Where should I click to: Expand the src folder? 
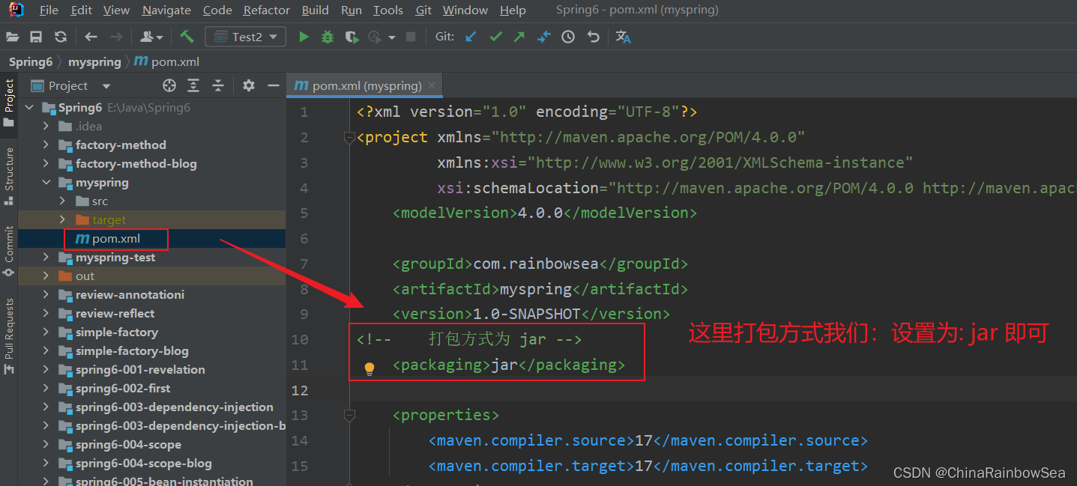[63, 201]
